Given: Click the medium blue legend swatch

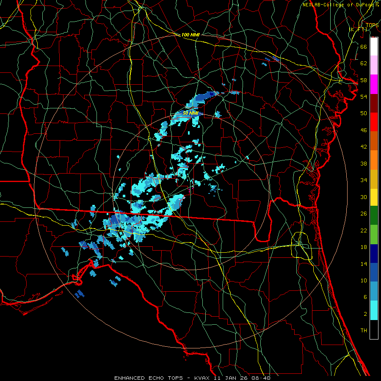Looking at the screenshot, I should [x=374, y=272].
